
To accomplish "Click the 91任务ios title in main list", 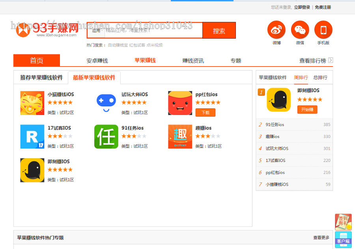I will (133, 128).
